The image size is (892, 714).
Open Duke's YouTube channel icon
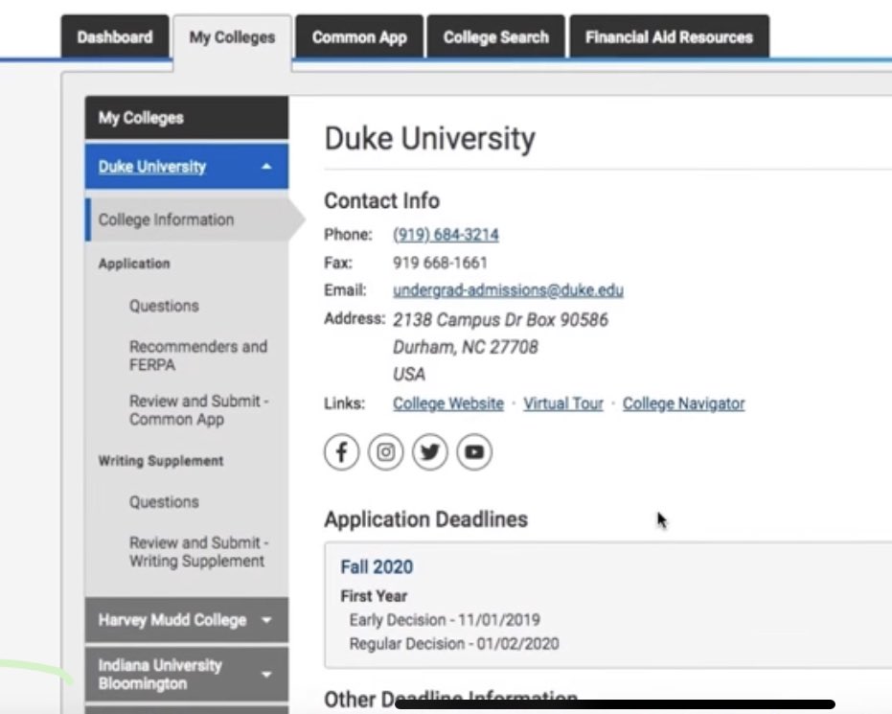474,452
